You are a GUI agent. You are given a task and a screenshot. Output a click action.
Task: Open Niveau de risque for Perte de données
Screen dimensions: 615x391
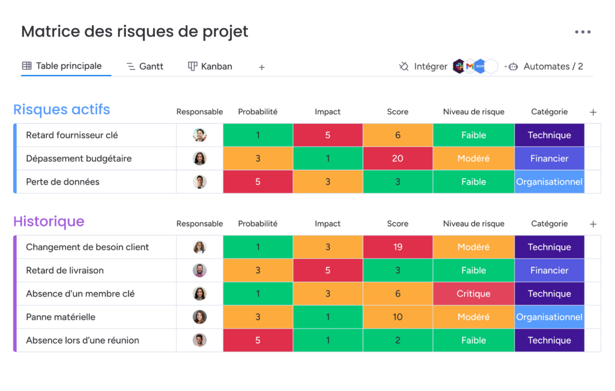pyautogui.click(x=473, y=181)
